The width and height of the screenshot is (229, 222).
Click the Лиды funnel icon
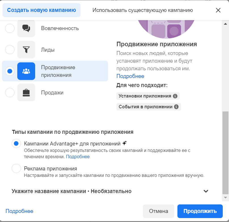tap(26, 50)
